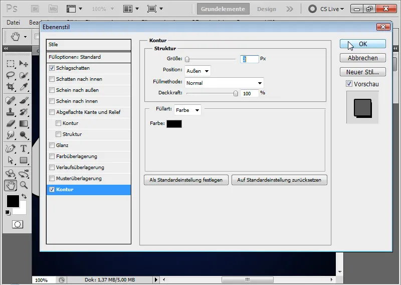Confirm layer style with OK
Image resolution: width=401 pixels, height=285 pixels.
pos(362,44)
